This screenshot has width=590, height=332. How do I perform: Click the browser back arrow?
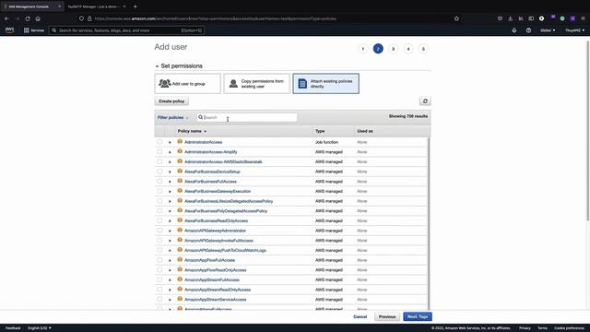[6, 18]
